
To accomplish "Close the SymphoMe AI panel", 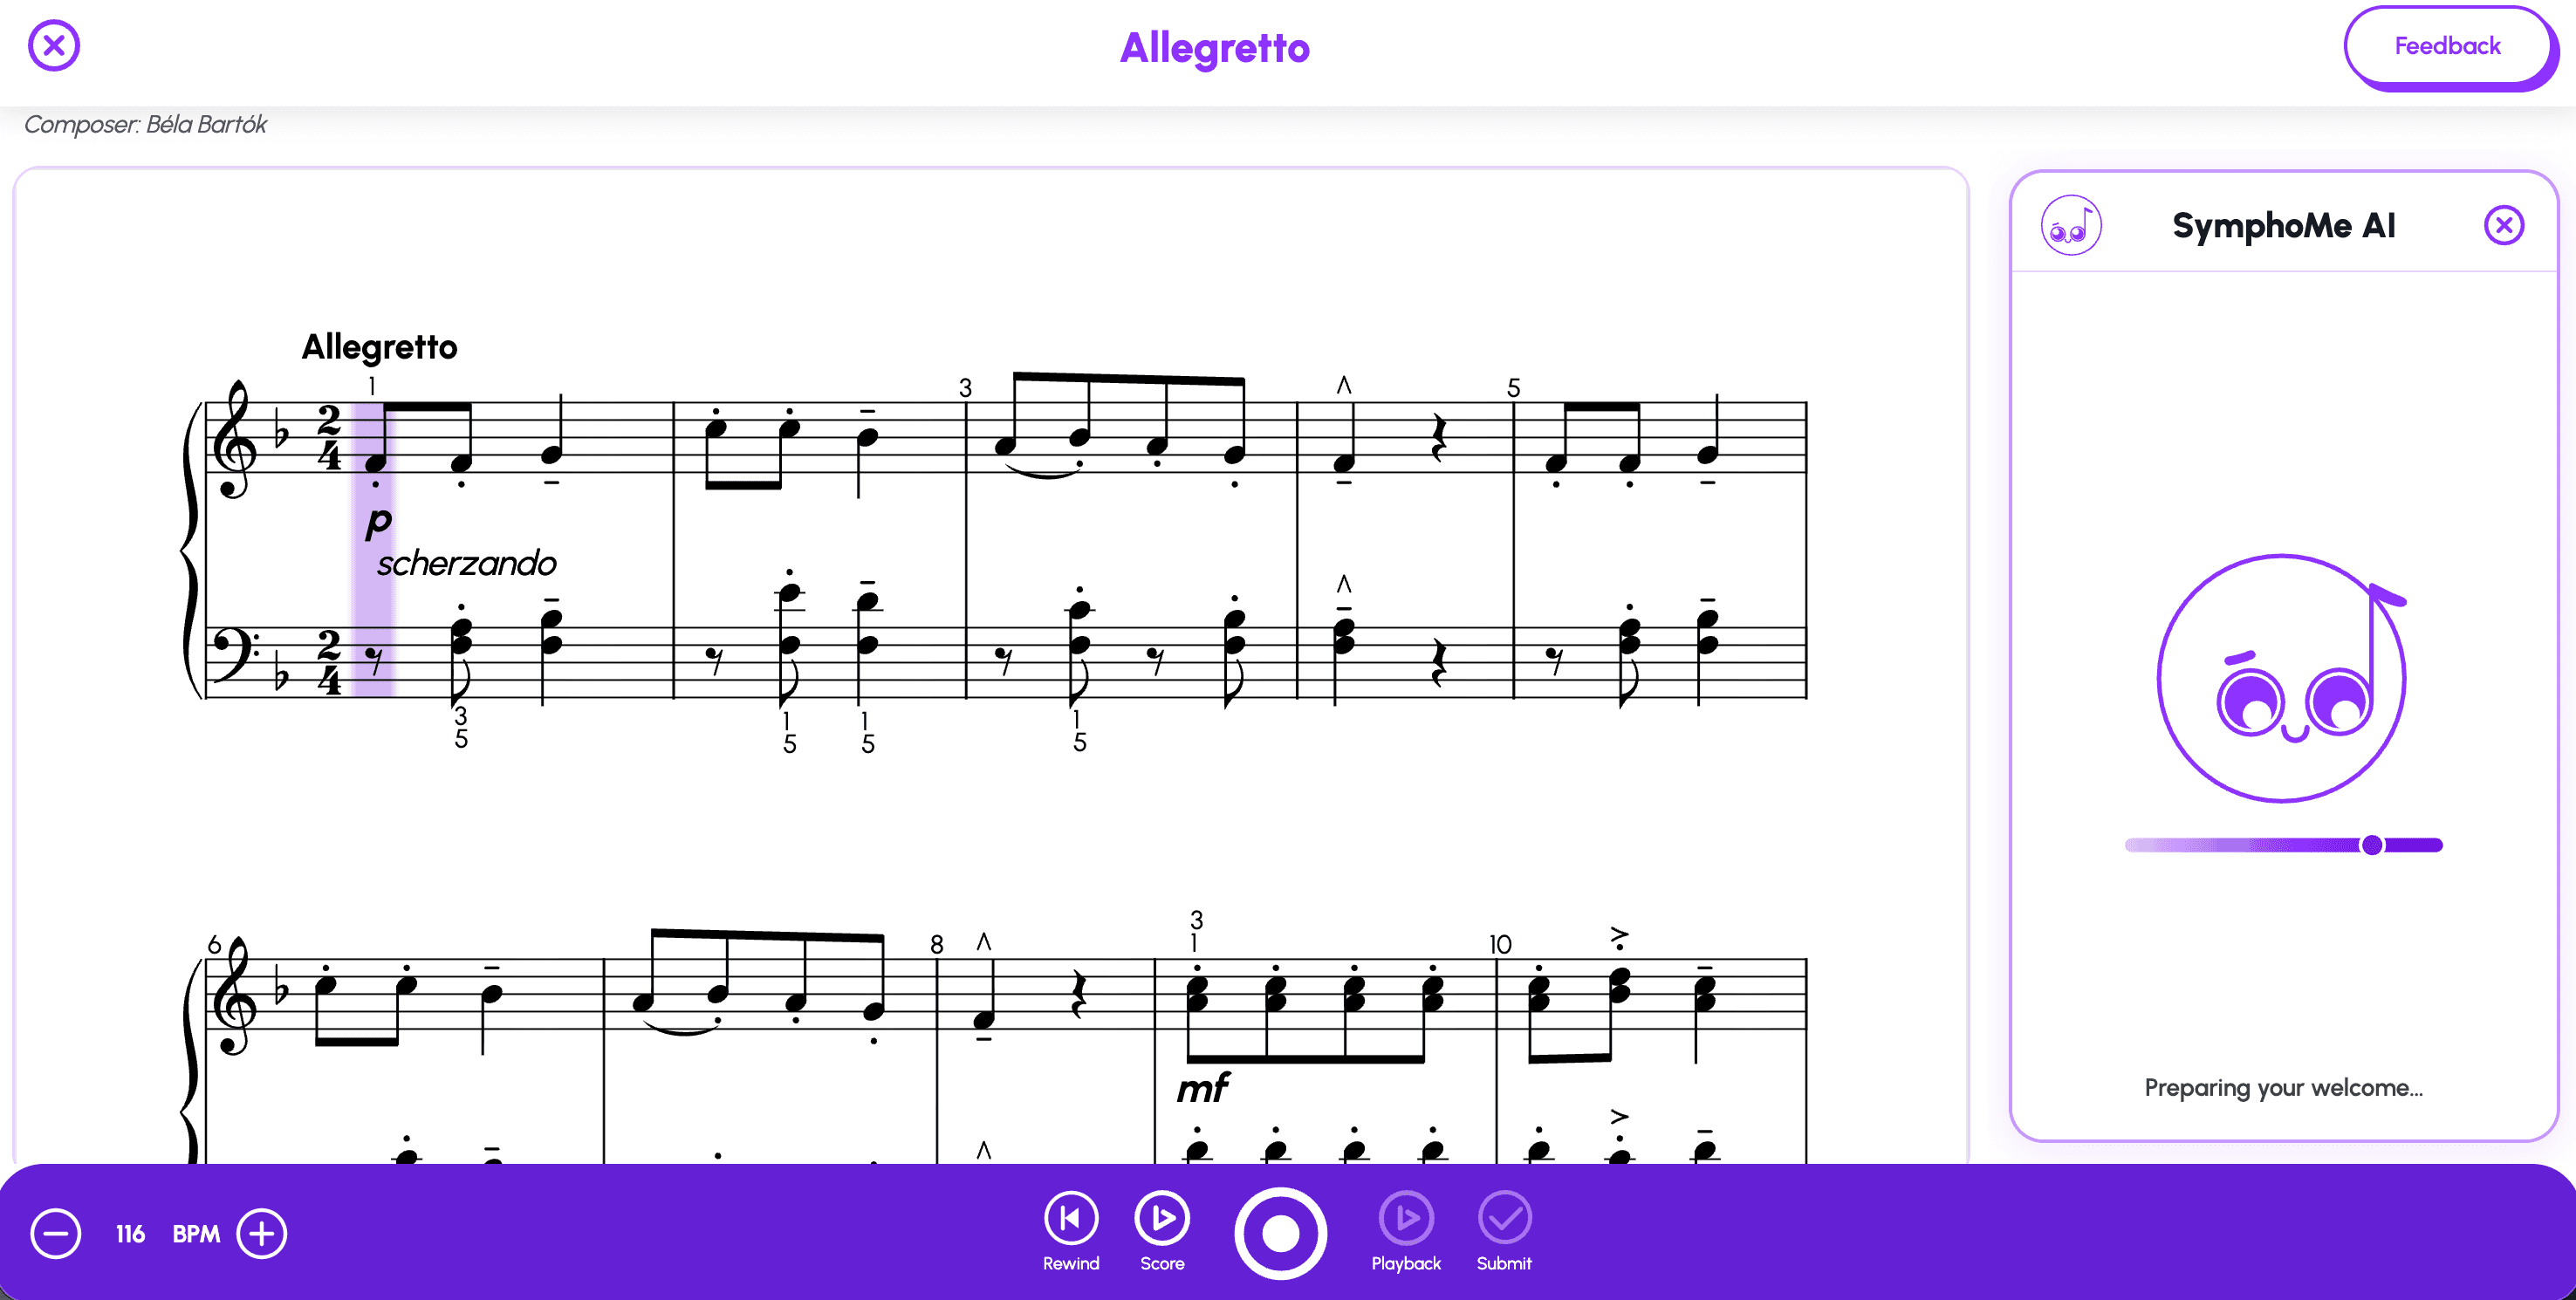I will [x=2503, y=225].
